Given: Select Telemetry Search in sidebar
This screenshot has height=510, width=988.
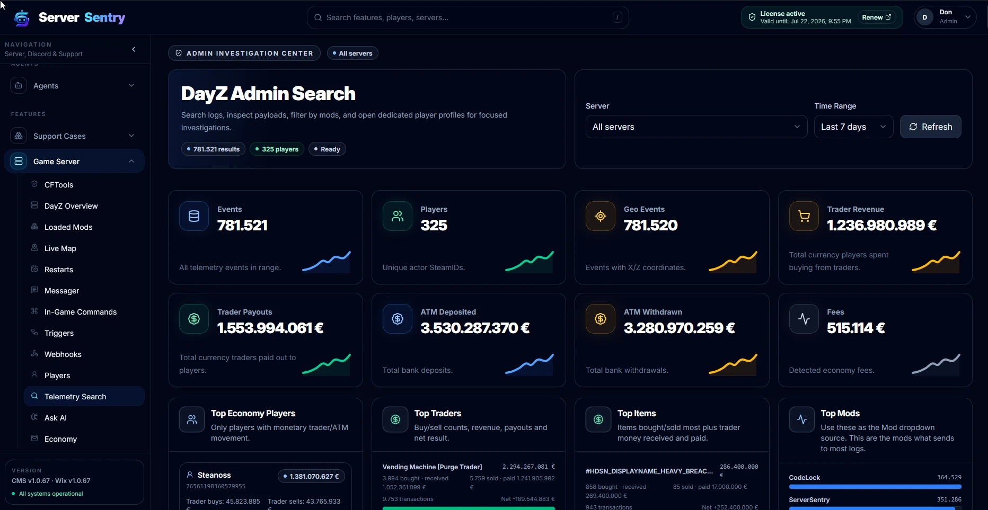Looking at the screenshot, I should coord(84,396).
